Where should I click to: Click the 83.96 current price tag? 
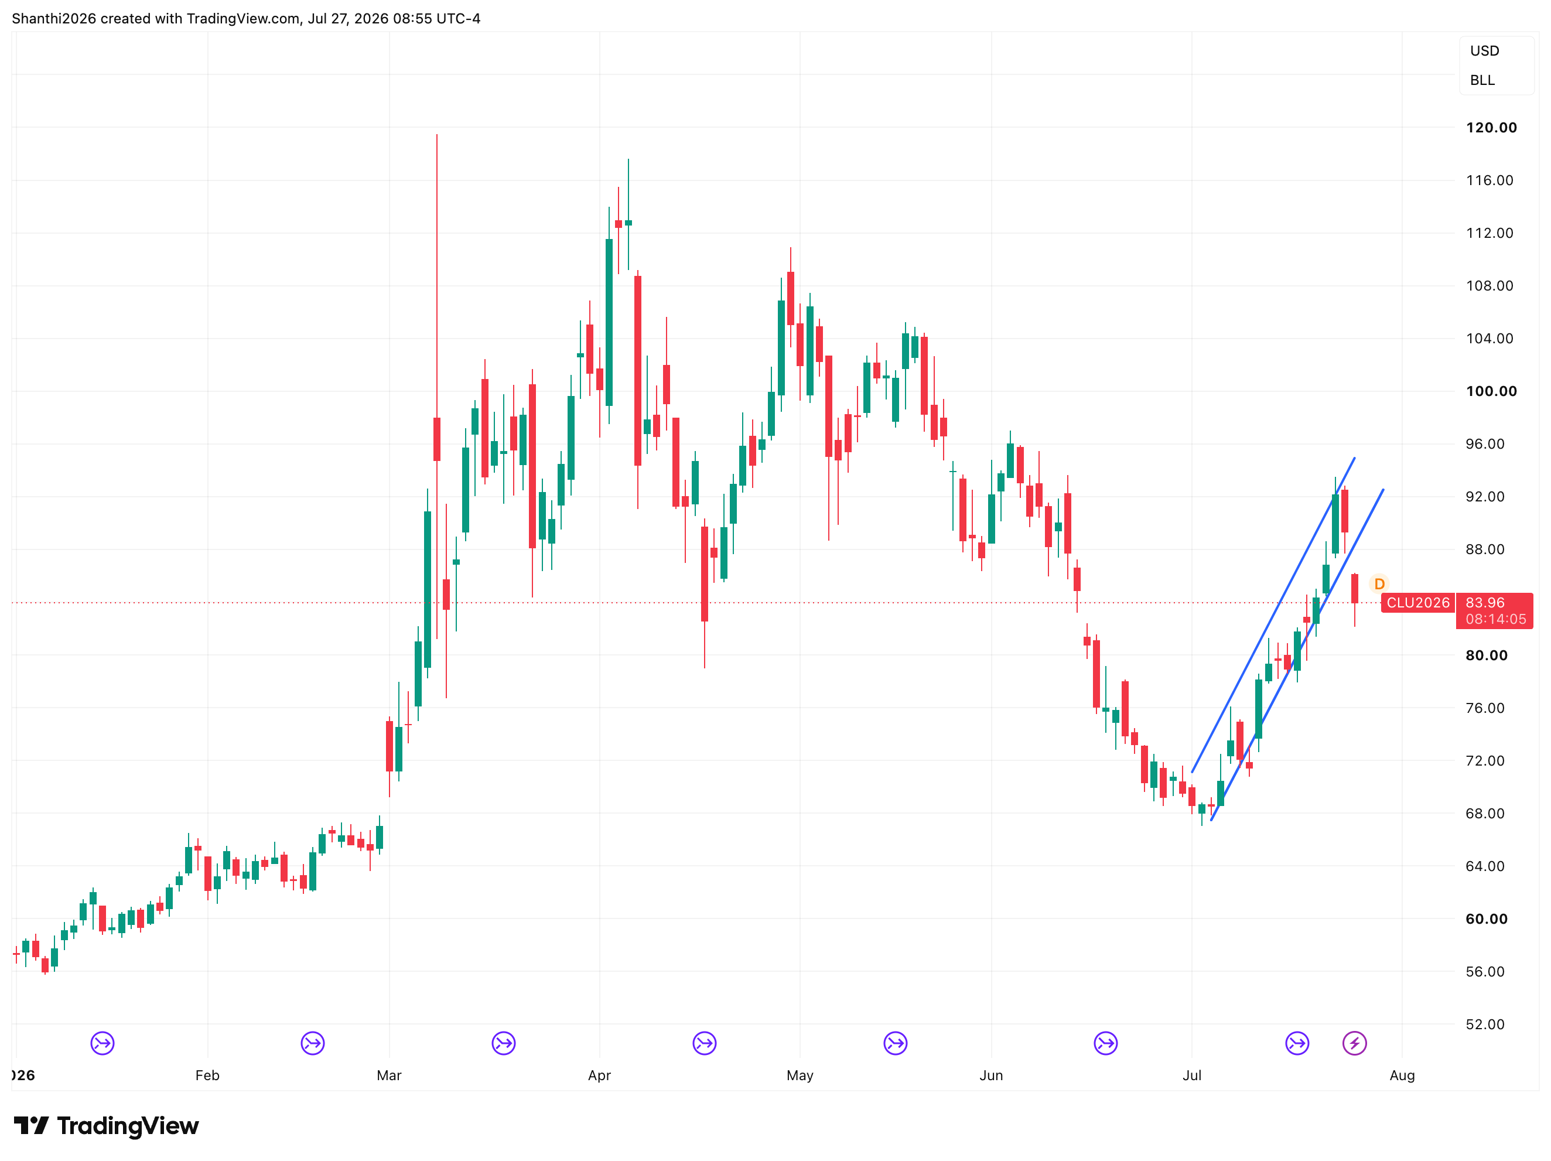point(1485,603)
